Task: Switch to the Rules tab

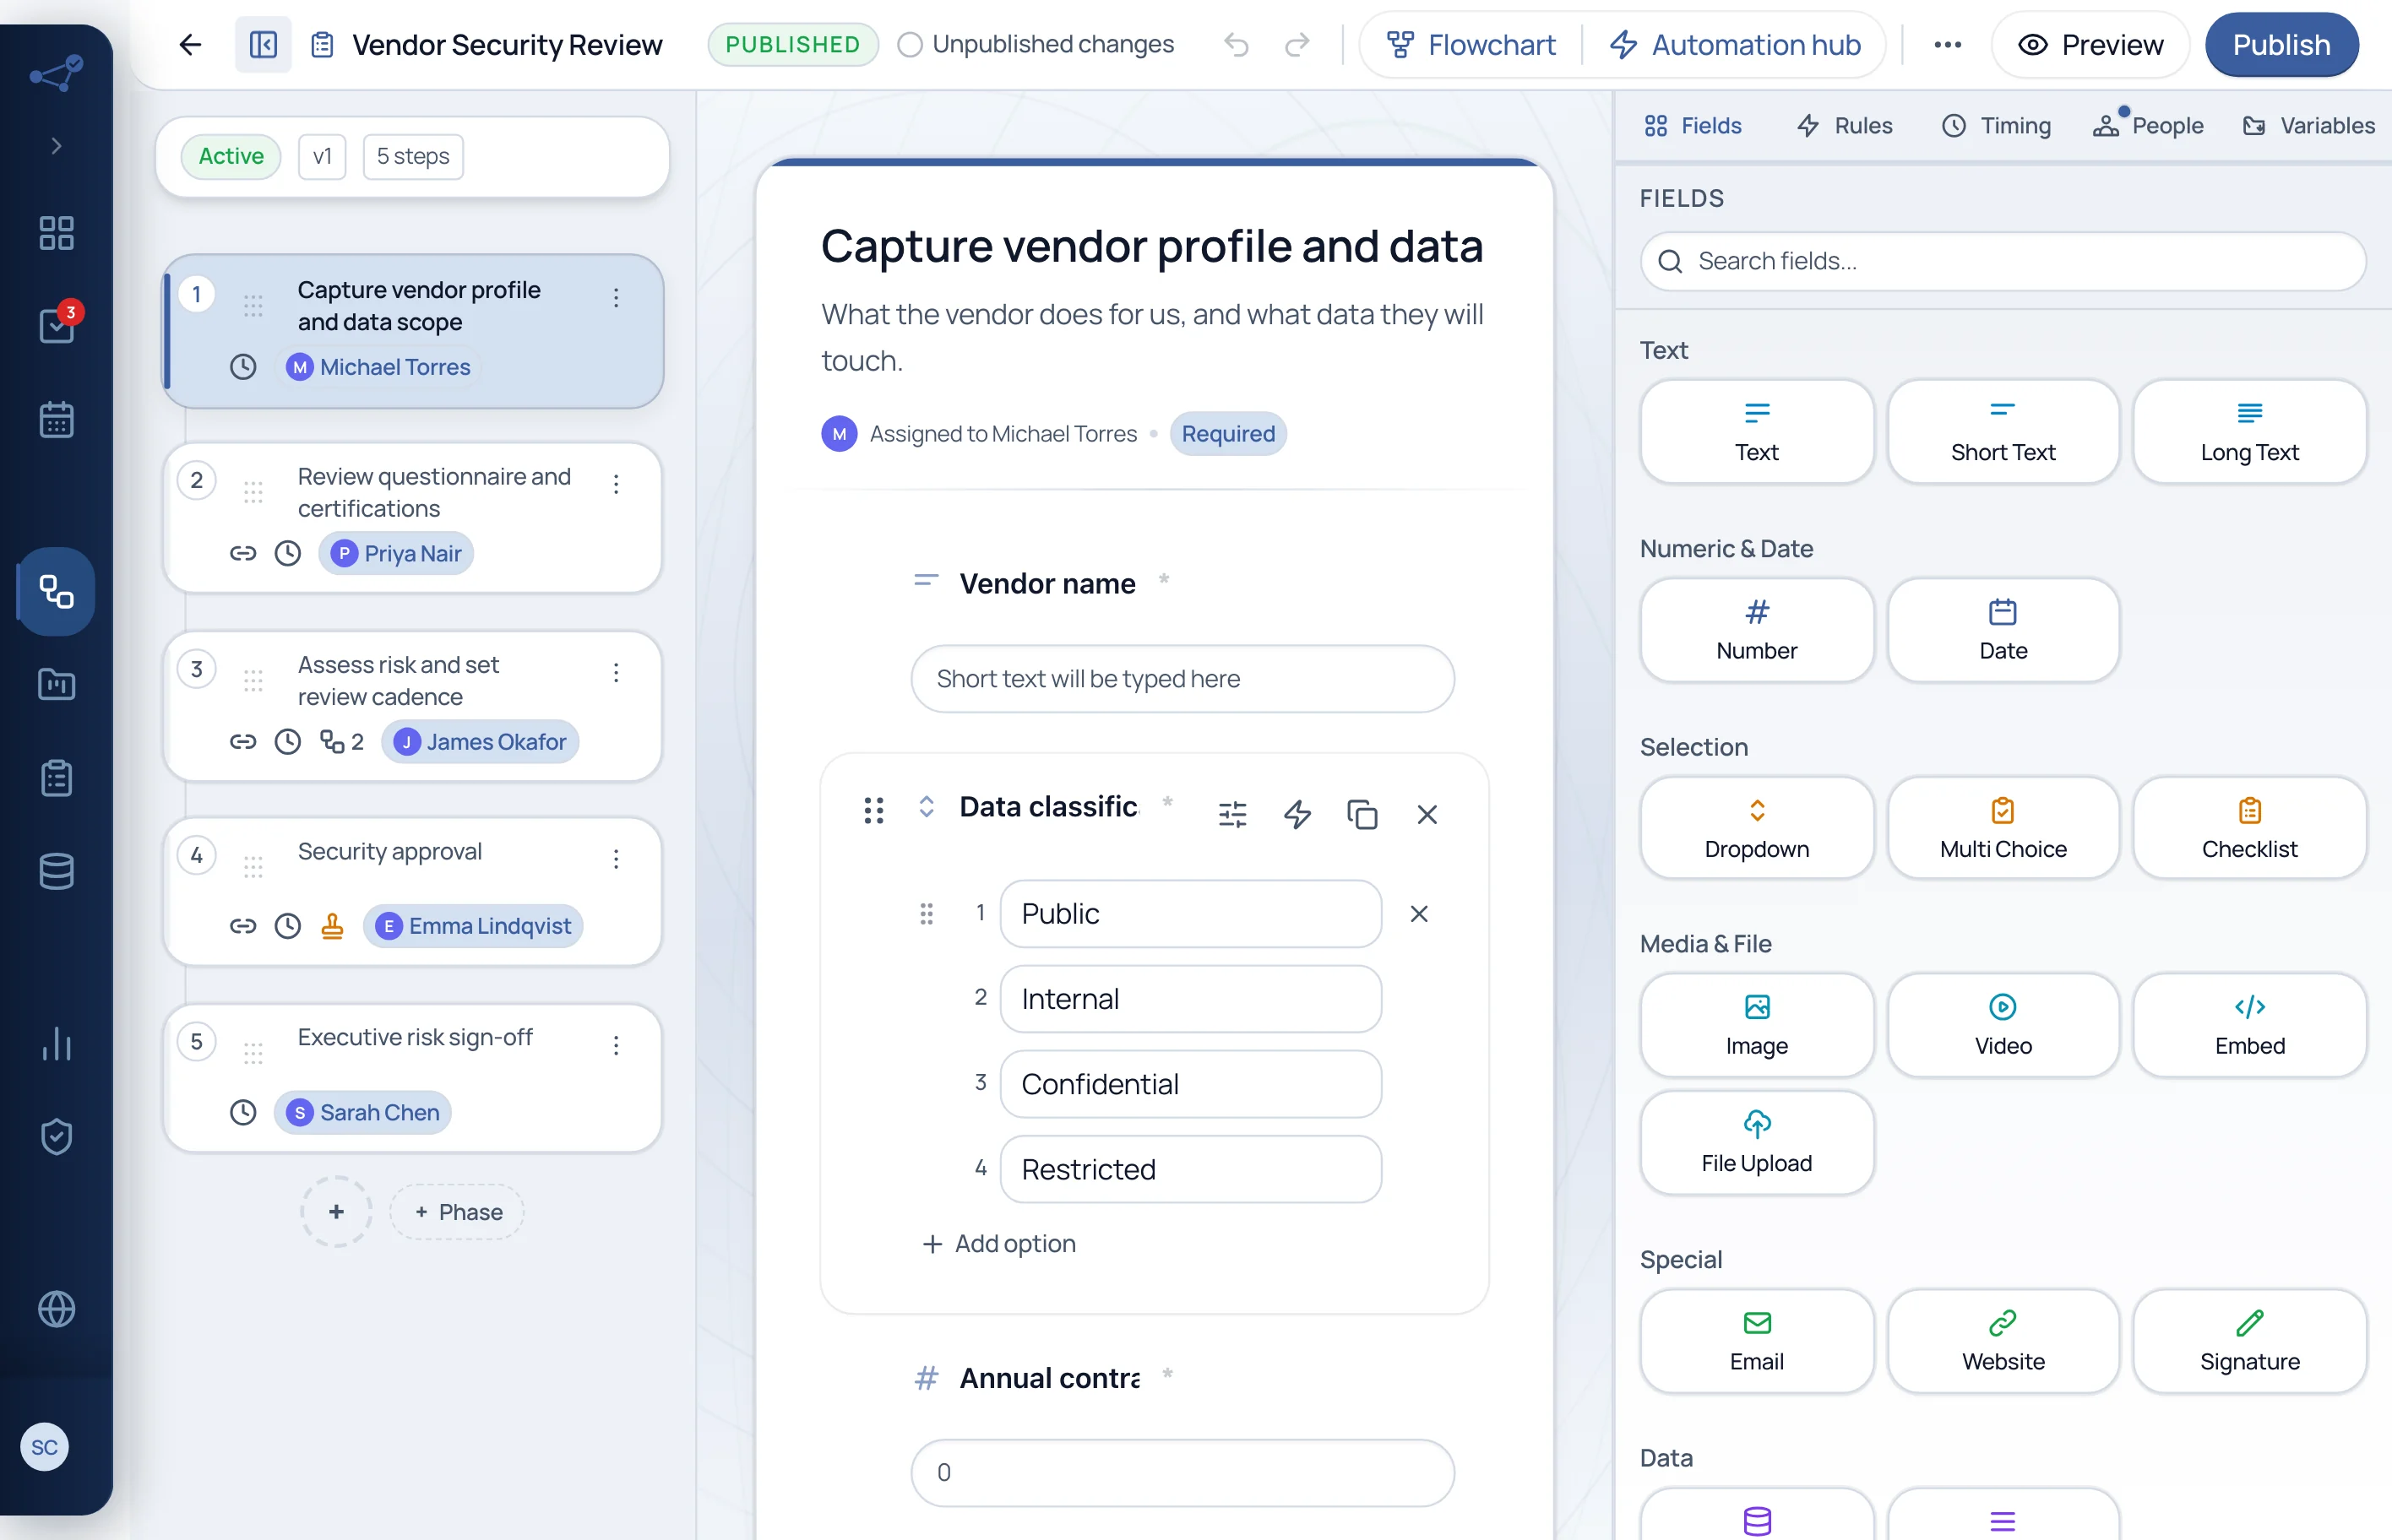Action: (1845, 125)
